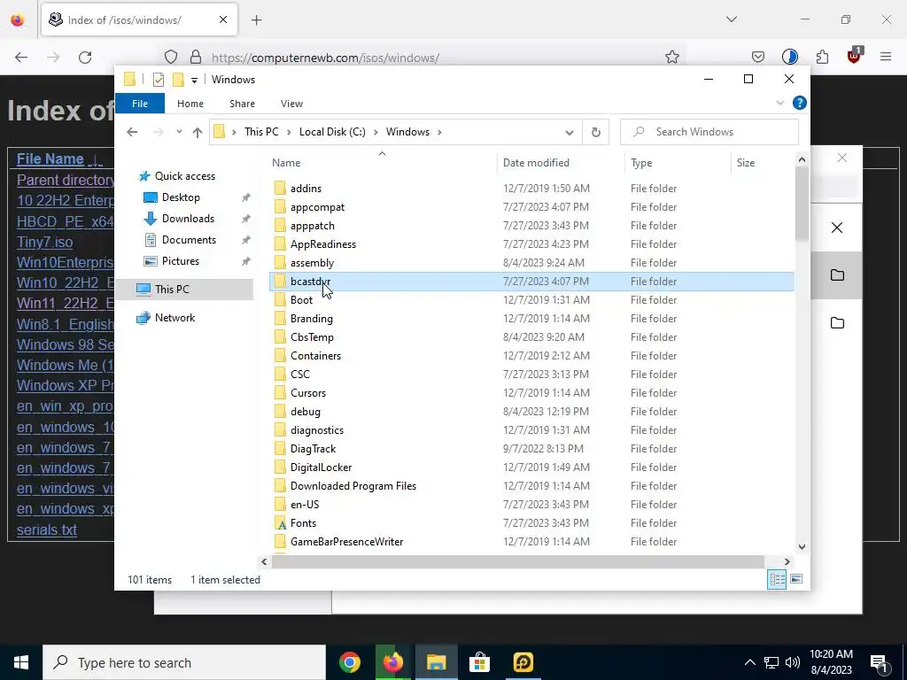Click the horizontal scrollbar in Explorer

click(x=517, y=561)
